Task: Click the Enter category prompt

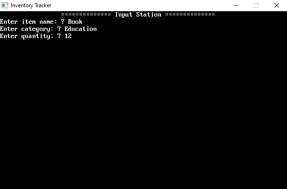Action: [26, 29]
